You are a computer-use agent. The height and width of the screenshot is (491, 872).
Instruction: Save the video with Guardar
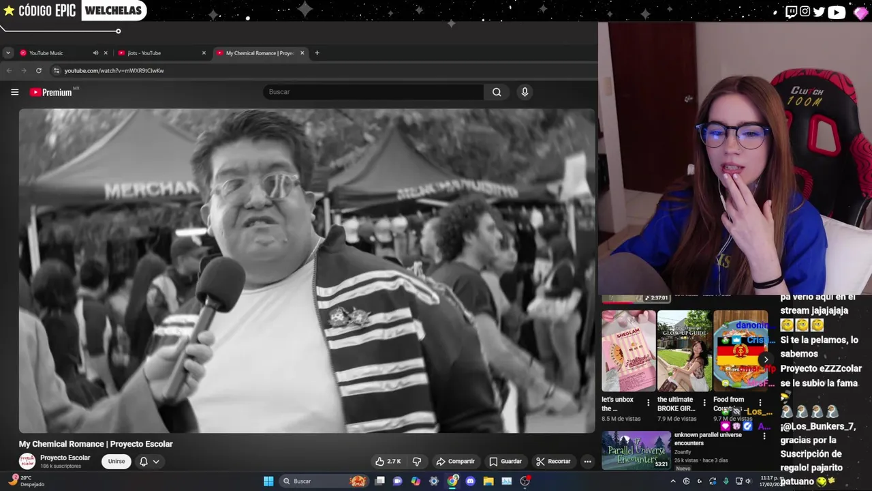click(x=505, y=461)
